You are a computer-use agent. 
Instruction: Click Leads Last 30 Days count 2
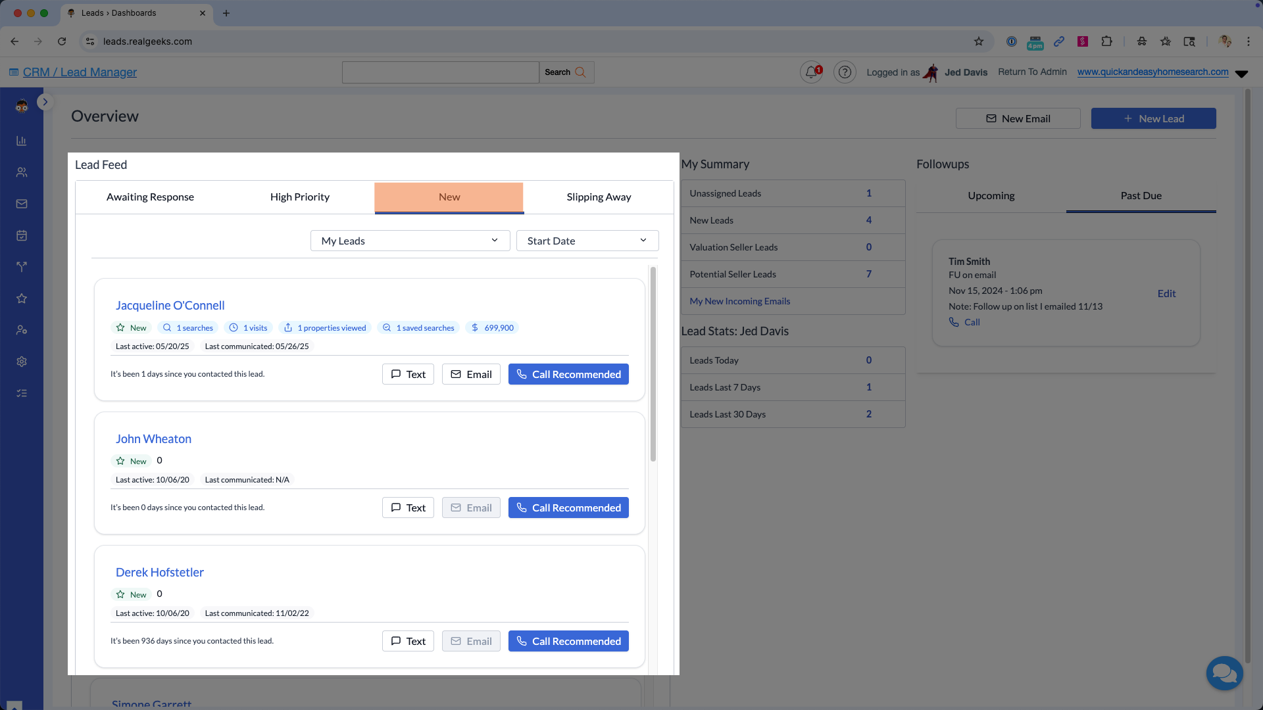coord(868,414)
